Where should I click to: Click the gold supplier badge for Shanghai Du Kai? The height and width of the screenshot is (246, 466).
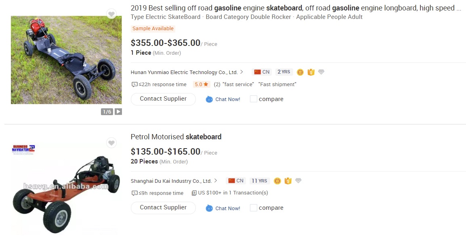[x=277, y=181]
